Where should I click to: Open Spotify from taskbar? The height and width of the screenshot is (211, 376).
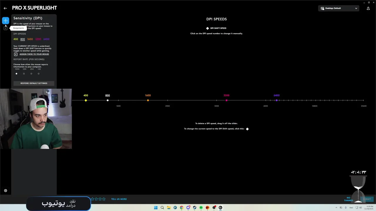click(x=201, y=208)
